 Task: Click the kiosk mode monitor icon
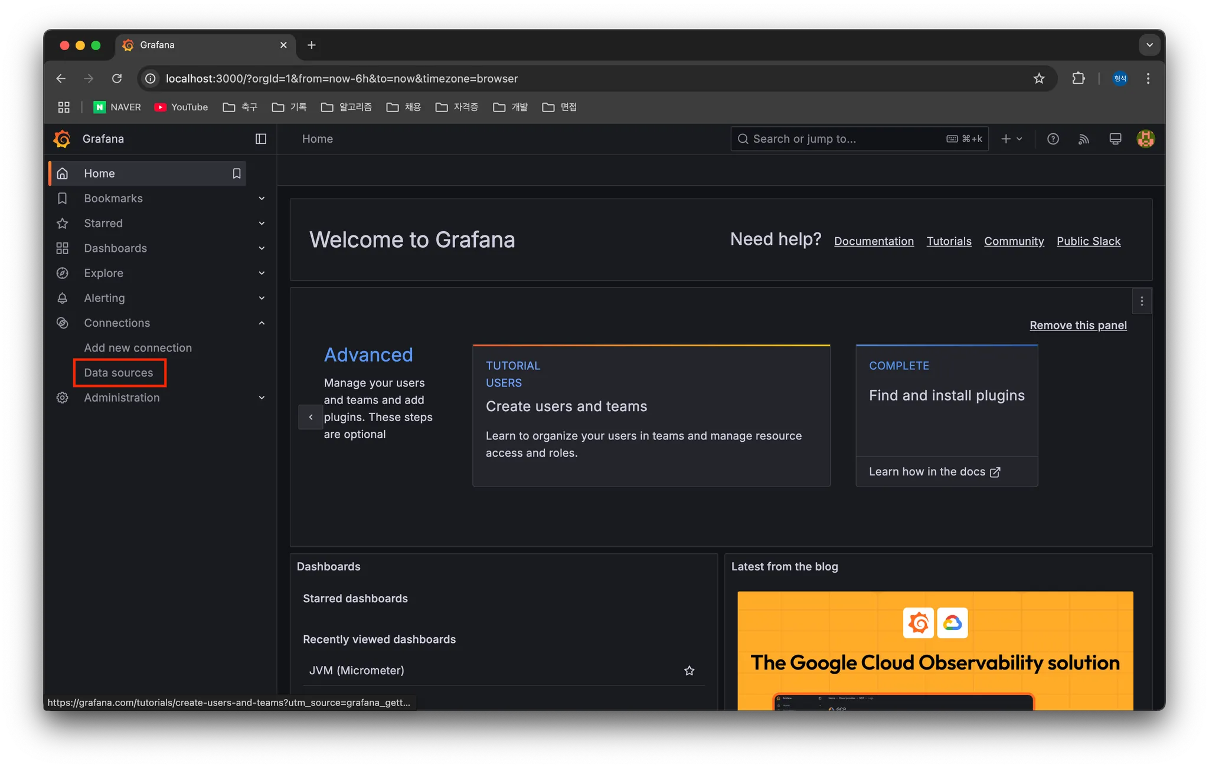[x=1115, y=139]
